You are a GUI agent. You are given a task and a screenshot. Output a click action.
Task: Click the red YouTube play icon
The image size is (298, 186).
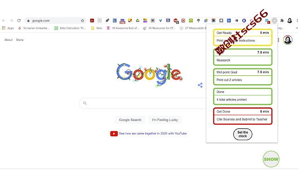(x=114, y=133)
